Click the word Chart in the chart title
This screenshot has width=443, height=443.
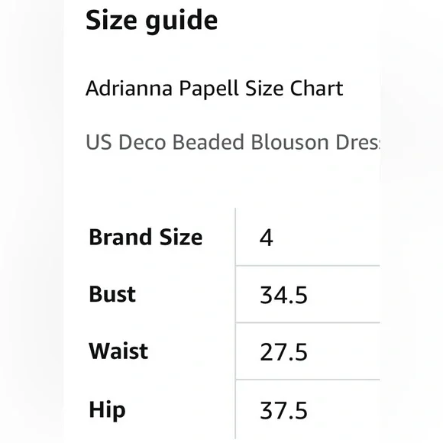pos(316,88)
